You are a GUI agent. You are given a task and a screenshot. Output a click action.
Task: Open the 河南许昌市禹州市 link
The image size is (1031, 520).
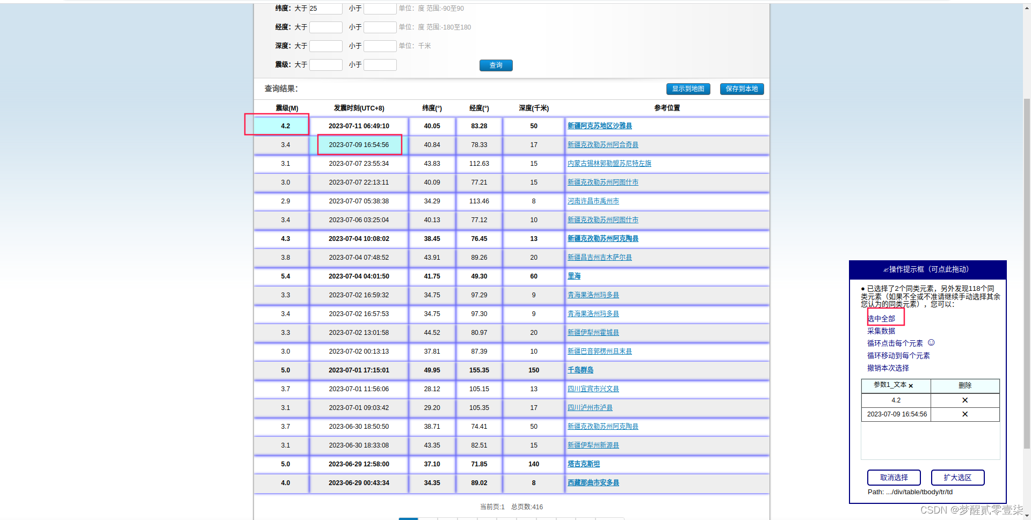click(593, 201)
